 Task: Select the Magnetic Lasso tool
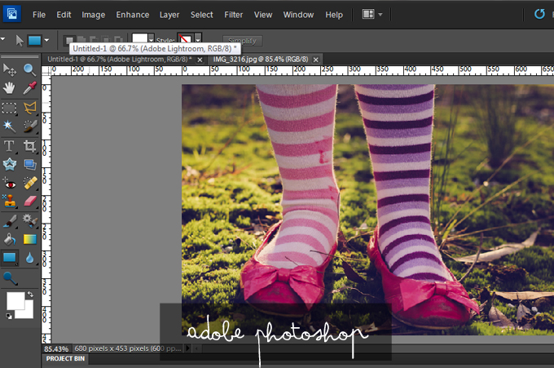29,108
